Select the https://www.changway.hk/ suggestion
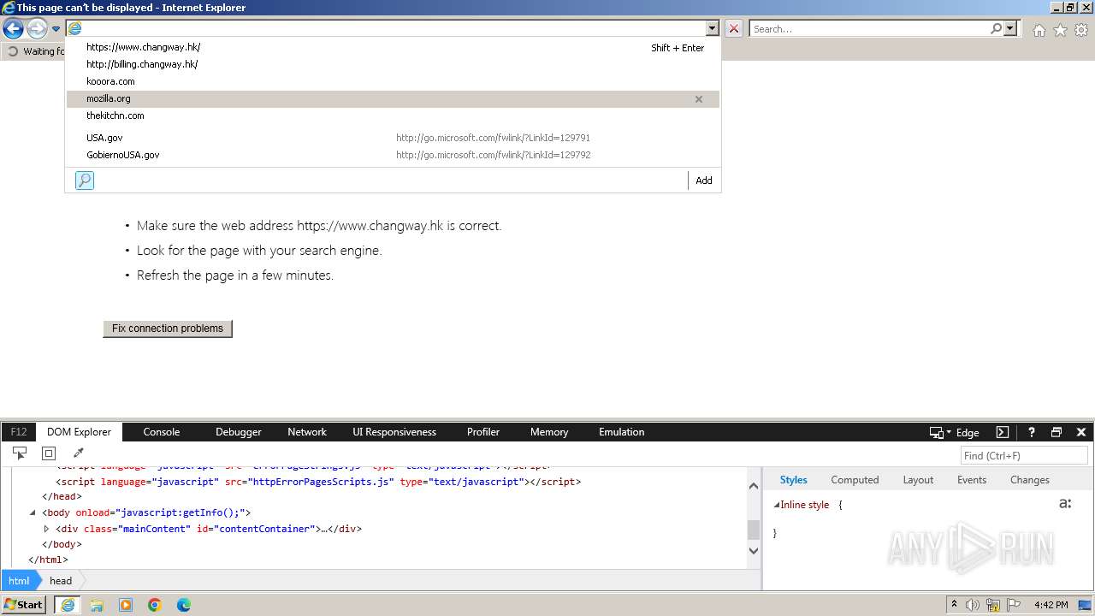This screenshot has width=1095, height=616. (393, 47)
